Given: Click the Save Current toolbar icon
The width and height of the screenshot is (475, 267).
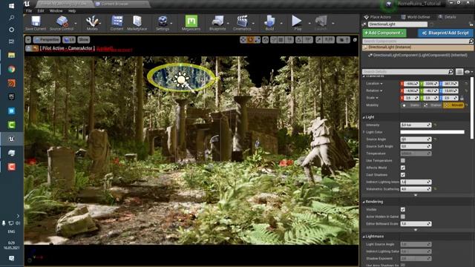Looking at the screenshot, I should click(x=36, y=23).
